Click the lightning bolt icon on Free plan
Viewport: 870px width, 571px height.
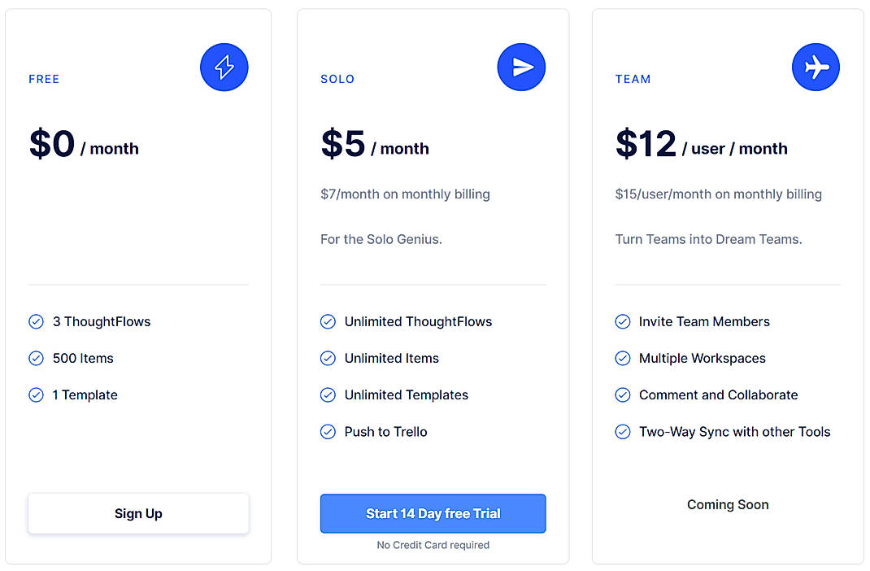(224, 67)
